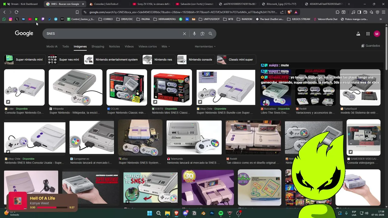Screen dimensions: 388x218
Task: Click the SNES search input field
Action: coord(112,34)
